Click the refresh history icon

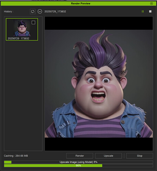point(33,12)
